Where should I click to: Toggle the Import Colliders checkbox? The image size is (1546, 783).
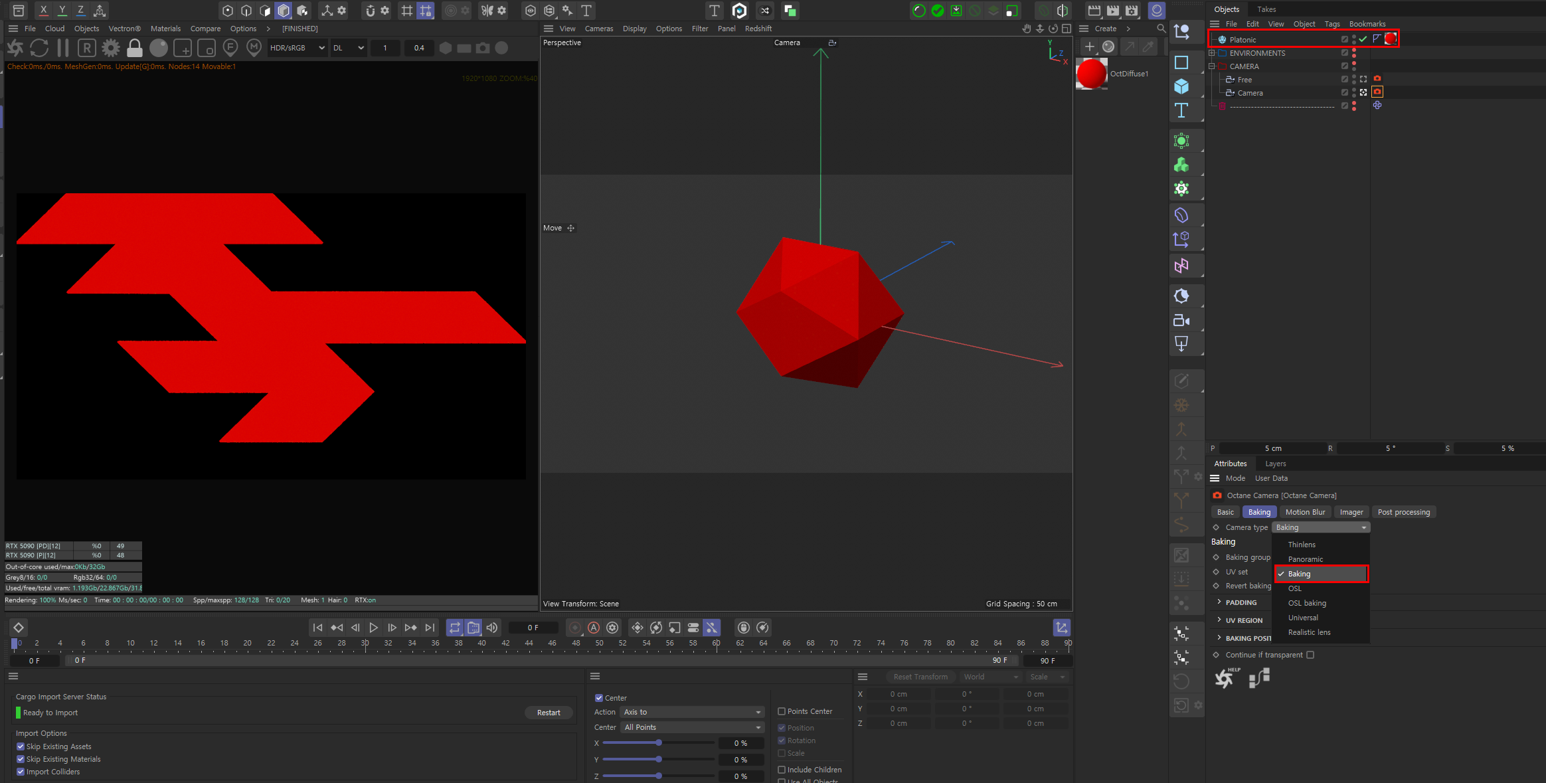[21, 772]
